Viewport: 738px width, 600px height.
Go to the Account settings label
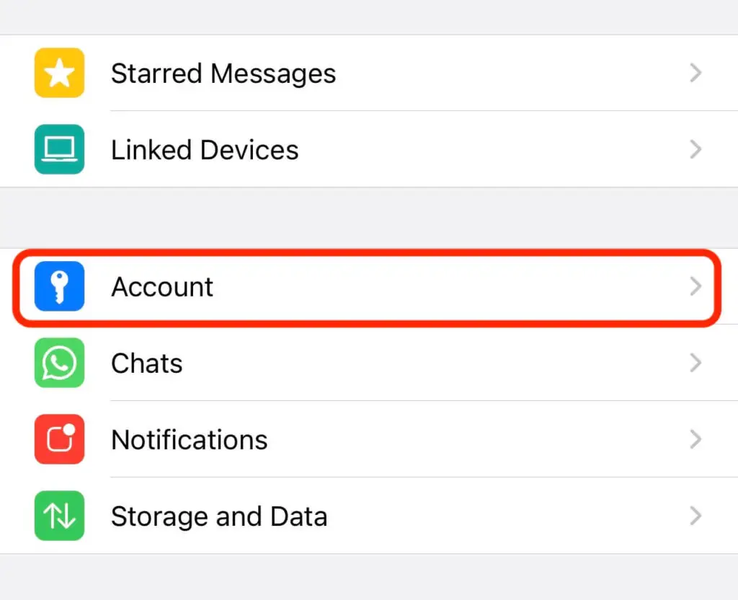pyautogui.click(x=162, y=287)
